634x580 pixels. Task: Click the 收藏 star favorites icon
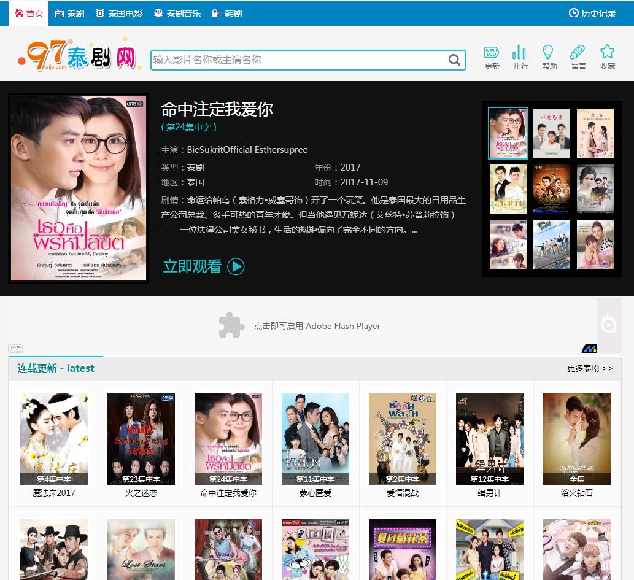[x=608, y=58]
